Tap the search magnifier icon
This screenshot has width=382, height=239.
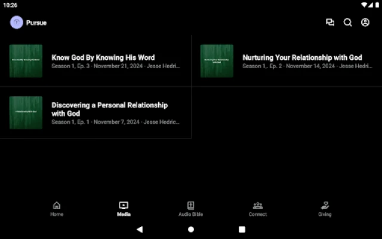(348, 23)
